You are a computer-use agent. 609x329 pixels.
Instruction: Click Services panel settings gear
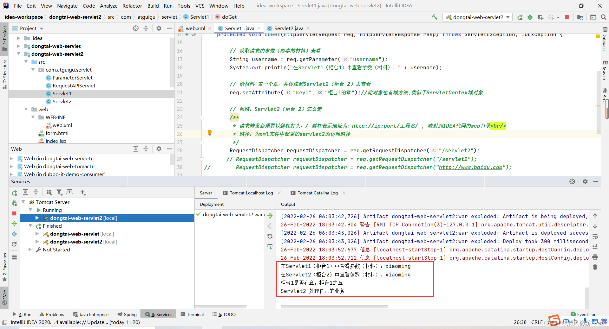pos(585,181)
